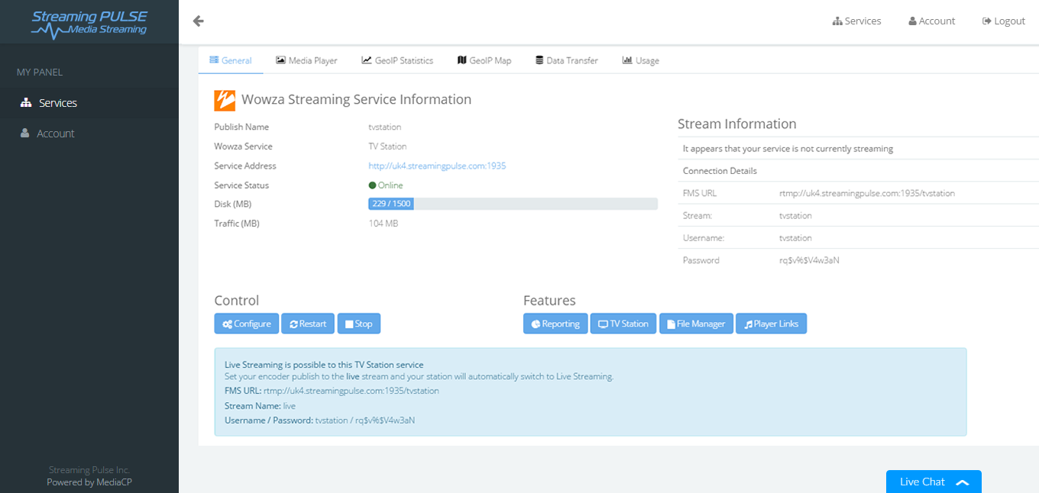Screen dimensions: 1039x493
Task: Click the Configure button
Action: [x=247, y=324]
